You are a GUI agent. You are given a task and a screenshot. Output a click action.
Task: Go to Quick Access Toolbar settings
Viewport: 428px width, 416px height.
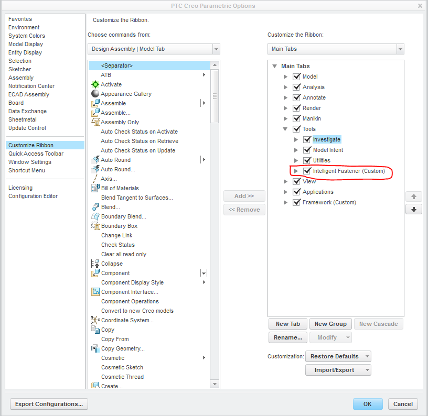click(36, 154)
